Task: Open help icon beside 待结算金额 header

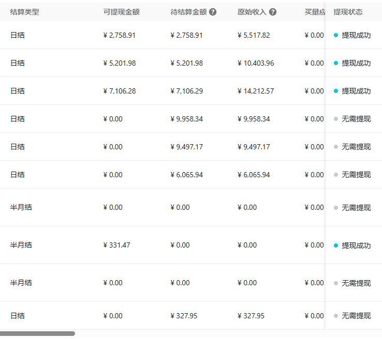Action: click(x=213, y=12)
